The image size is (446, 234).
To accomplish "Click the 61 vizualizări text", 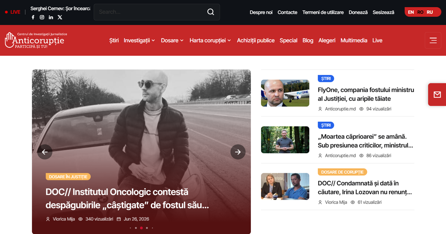I will pyautogui.click(x=370, y=202).
